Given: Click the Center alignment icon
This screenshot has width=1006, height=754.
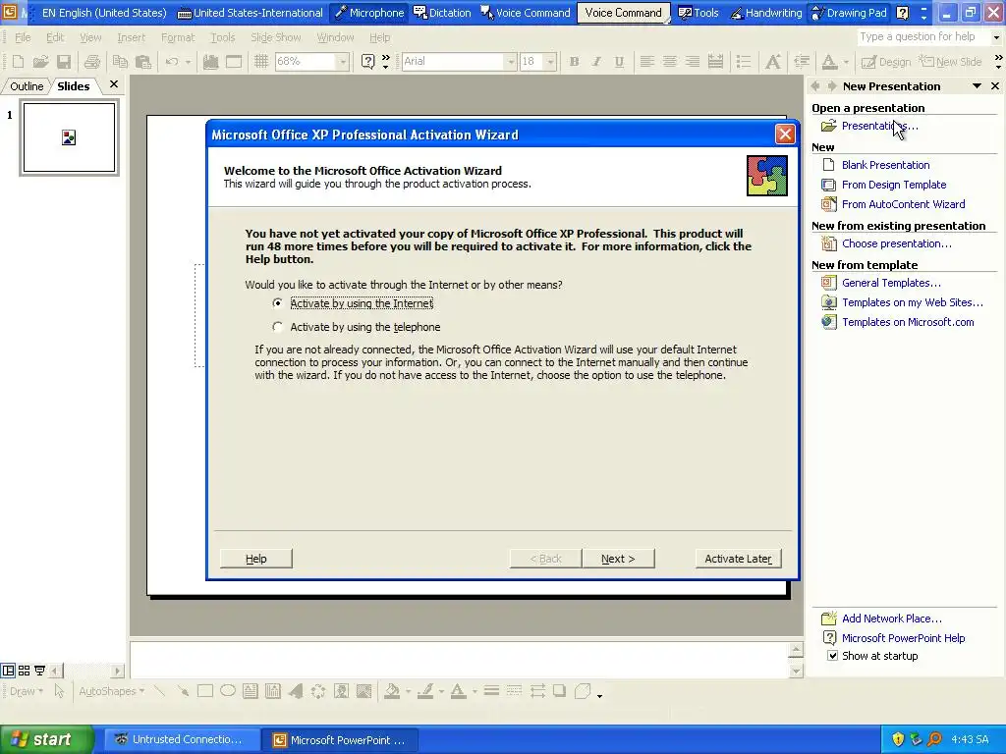Looking at the screenshot, I should [669, 62].
